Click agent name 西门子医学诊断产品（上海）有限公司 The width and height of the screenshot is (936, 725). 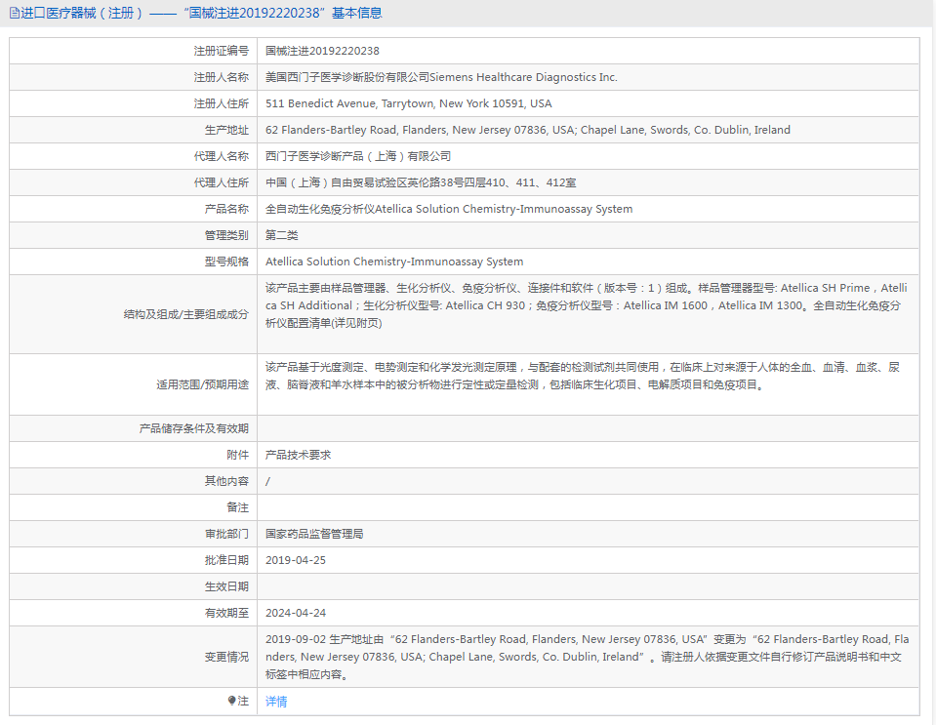358,156
